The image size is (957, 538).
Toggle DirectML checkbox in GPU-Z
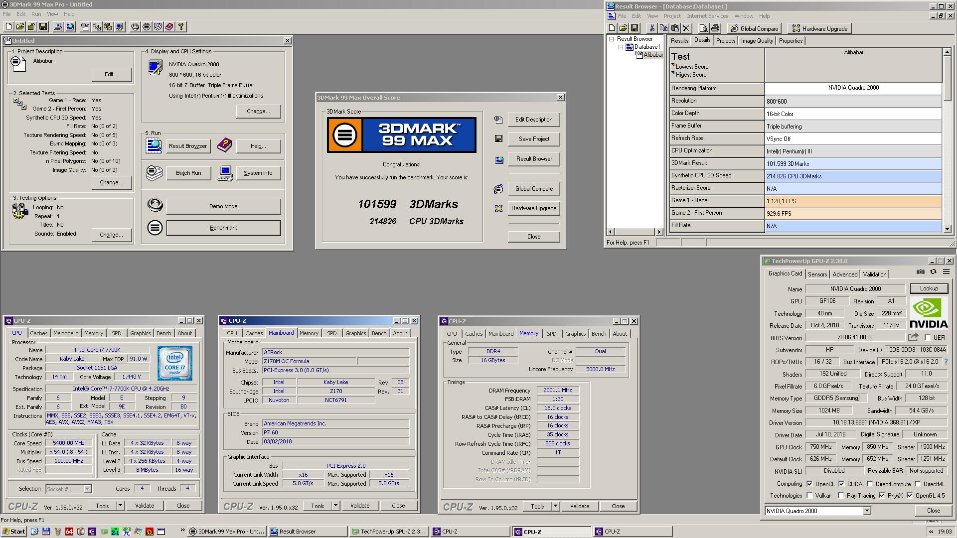point(918,484)
